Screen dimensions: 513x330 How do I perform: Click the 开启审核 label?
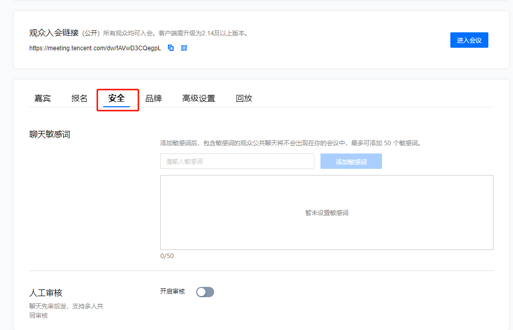tap(173, 292)
